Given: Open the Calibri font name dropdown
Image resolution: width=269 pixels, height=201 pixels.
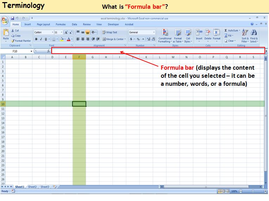Looking at the screenshot, I should (x=53, y=33).
